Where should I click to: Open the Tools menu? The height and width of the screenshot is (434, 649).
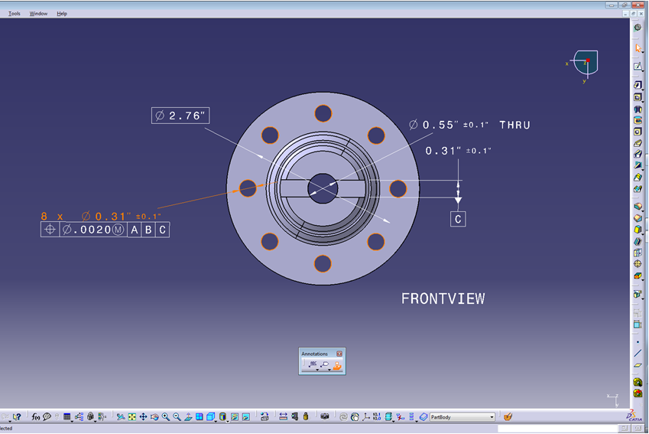pos(15,13)
